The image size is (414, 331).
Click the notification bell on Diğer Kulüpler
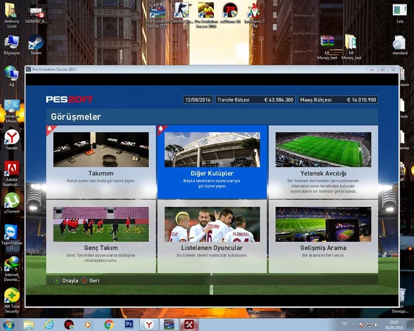[x=161, y=129]
